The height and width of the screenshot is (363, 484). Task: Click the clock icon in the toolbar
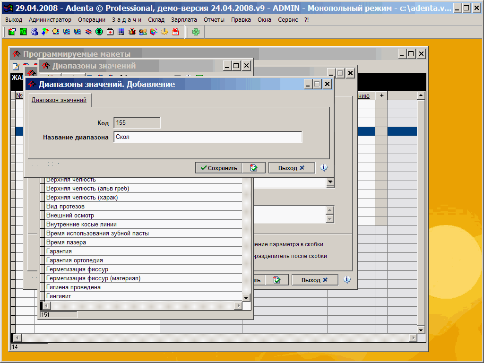56,32
